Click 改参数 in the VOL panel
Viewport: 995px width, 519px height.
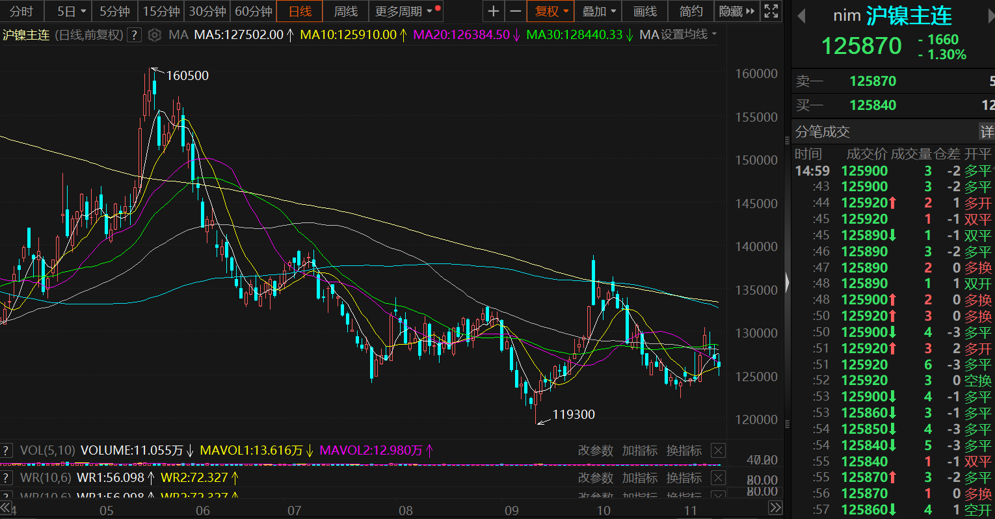[x=595, y=451]
